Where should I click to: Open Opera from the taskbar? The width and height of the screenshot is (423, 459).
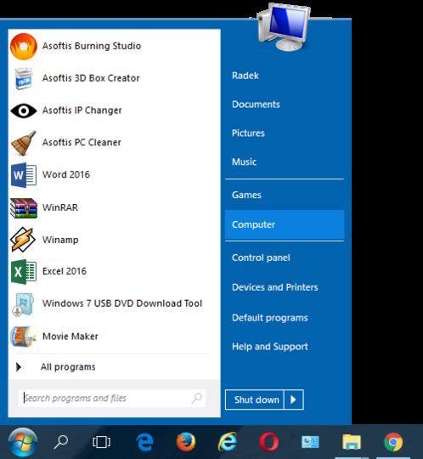click(268, 441)
